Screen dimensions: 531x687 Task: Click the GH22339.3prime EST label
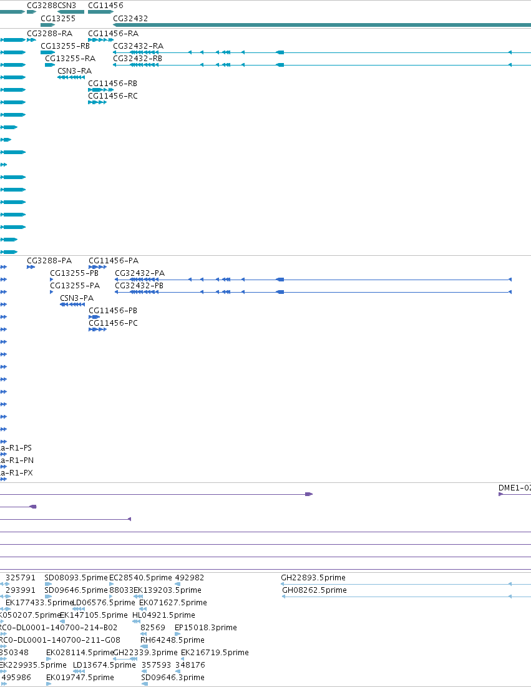[x=145, y=653]
